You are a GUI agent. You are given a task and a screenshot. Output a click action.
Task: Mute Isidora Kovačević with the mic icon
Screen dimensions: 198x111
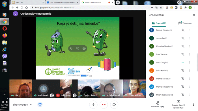183,30
